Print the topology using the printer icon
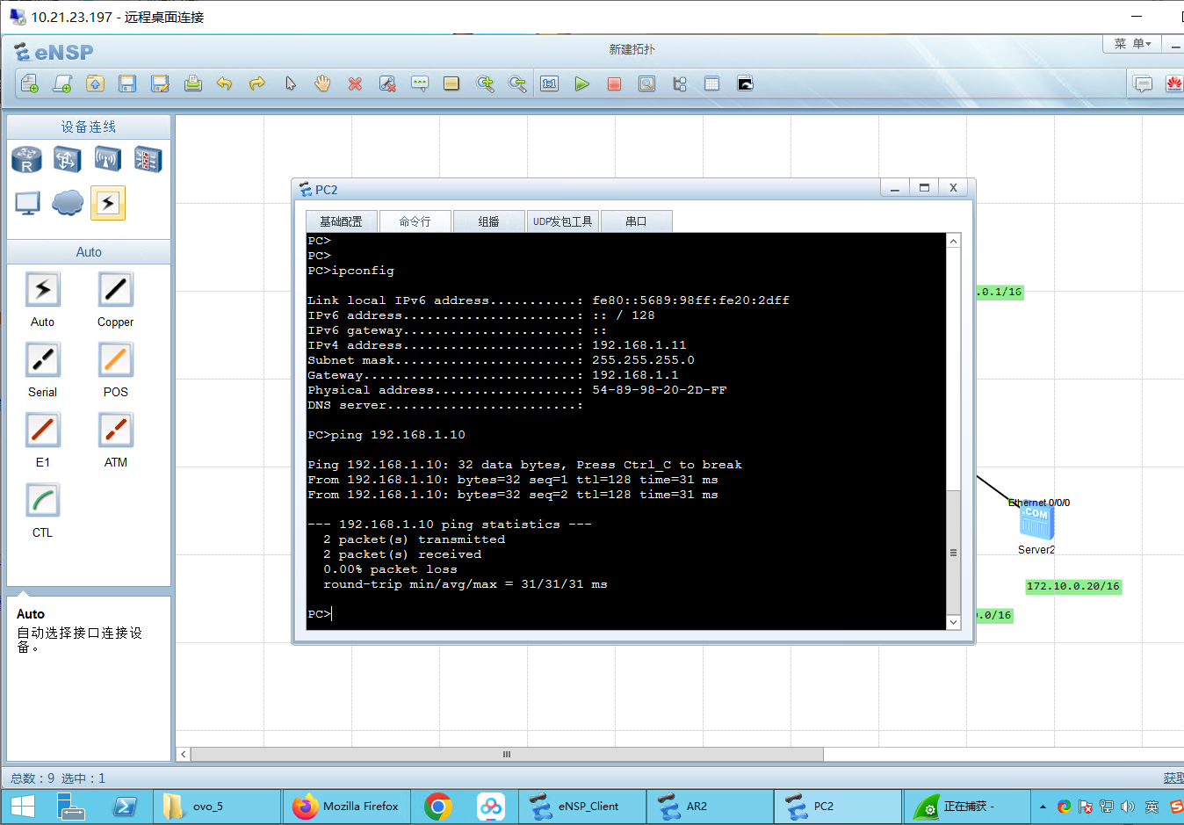Viewport: 1184px width, 825px height. pyautogui.click(x=193, y=83)
